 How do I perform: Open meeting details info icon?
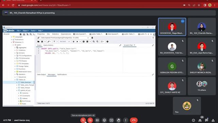193,120
